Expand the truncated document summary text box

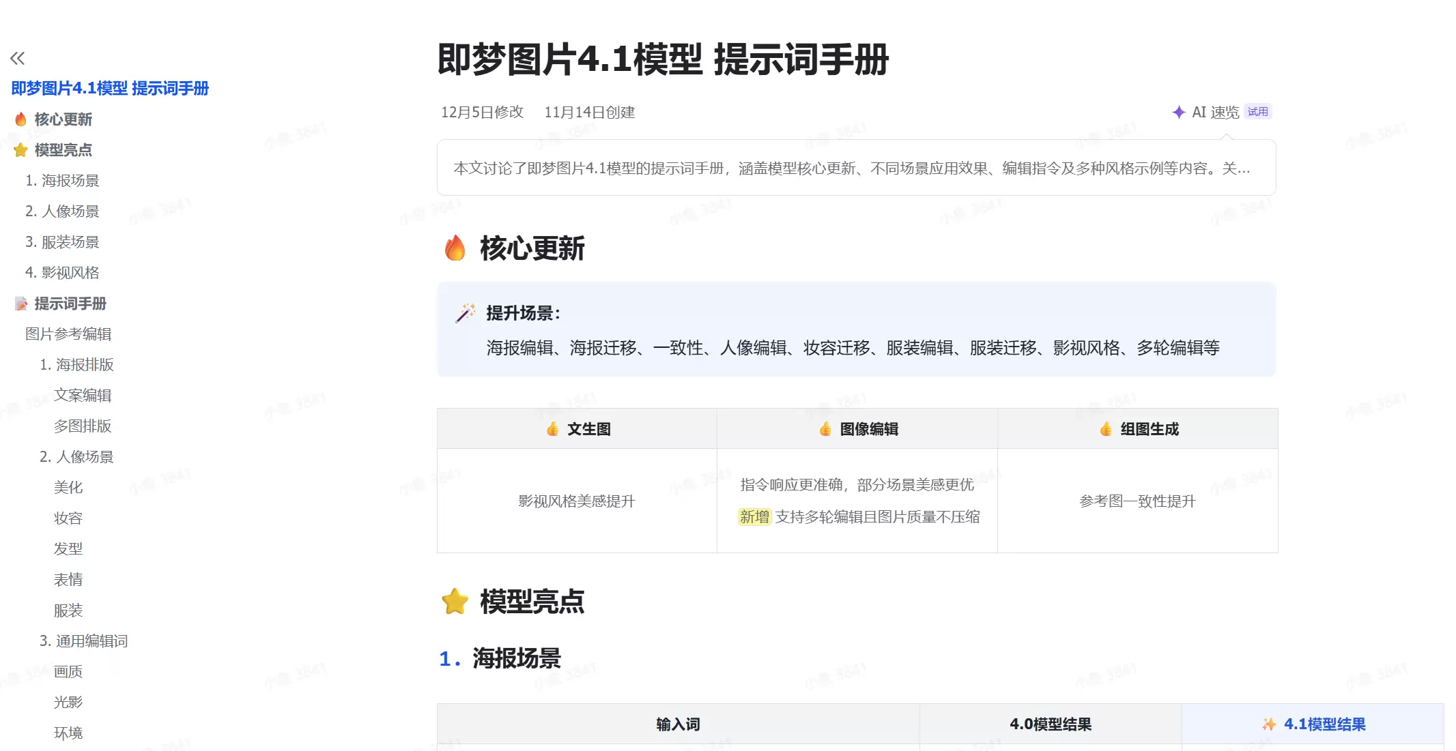[857, 168]
